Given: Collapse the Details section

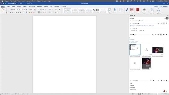Looking at the screenshot, I should (x=130, y=81).
